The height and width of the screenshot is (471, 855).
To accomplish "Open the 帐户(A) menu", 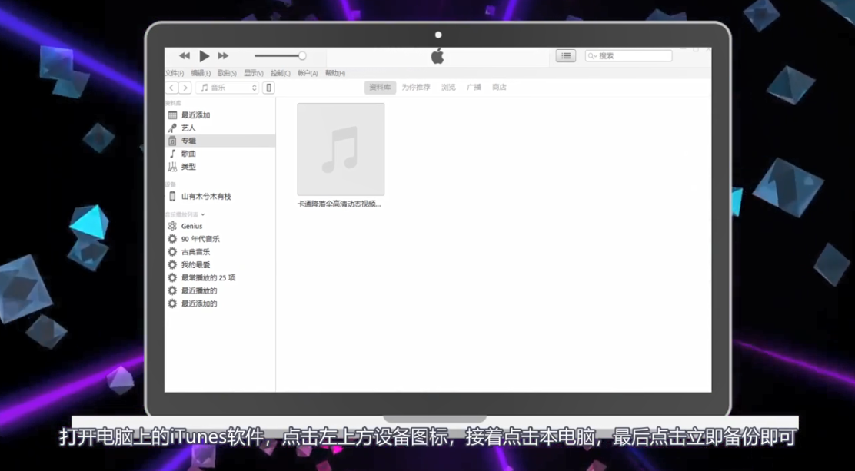I will [308, 73].
